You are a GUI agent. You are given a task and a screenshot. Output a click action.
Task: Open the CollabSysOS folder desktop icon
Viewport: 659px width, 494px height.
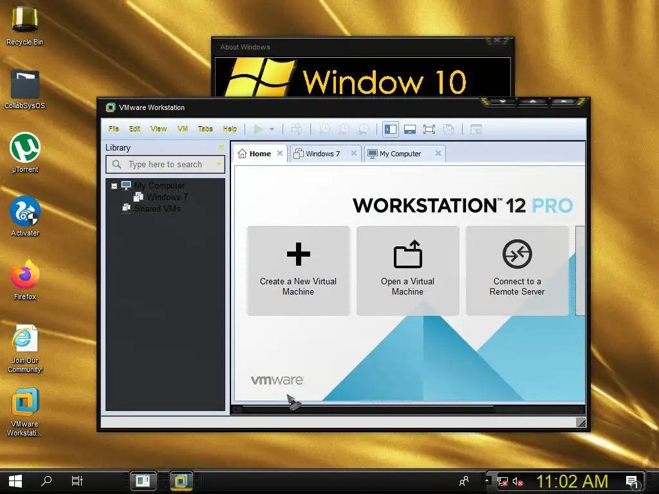24,89
